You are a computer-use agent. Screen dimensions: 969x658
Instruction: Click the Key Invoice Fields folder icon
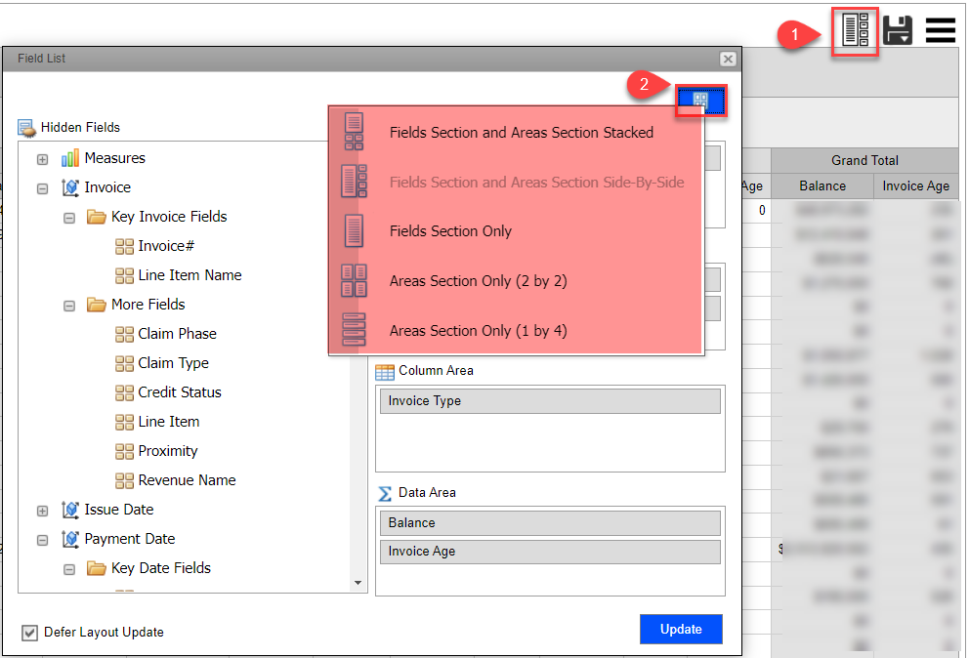97,217
